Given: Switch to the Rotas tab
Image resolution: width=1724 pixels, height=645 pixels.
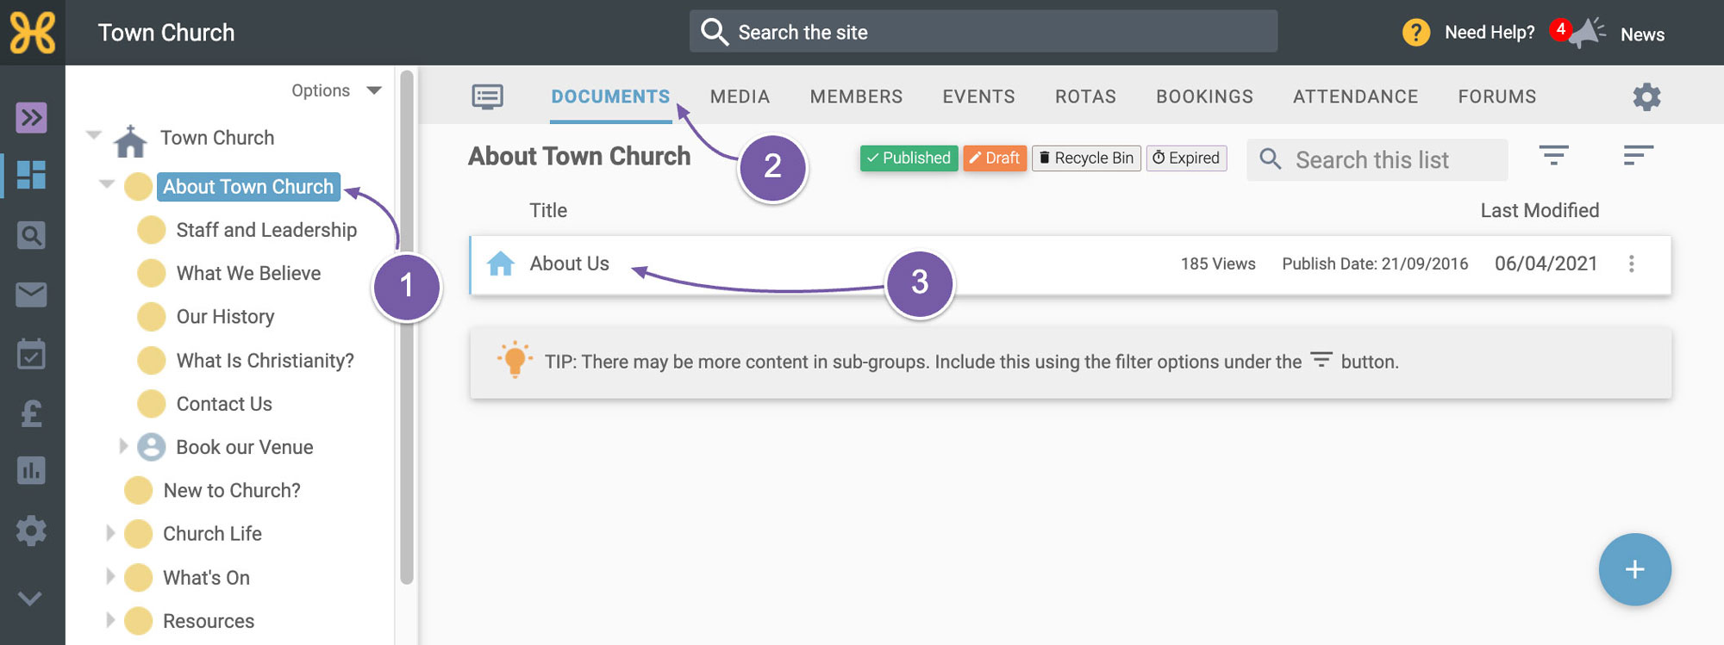Looking at the screenshot, I should pos(1085,96).
